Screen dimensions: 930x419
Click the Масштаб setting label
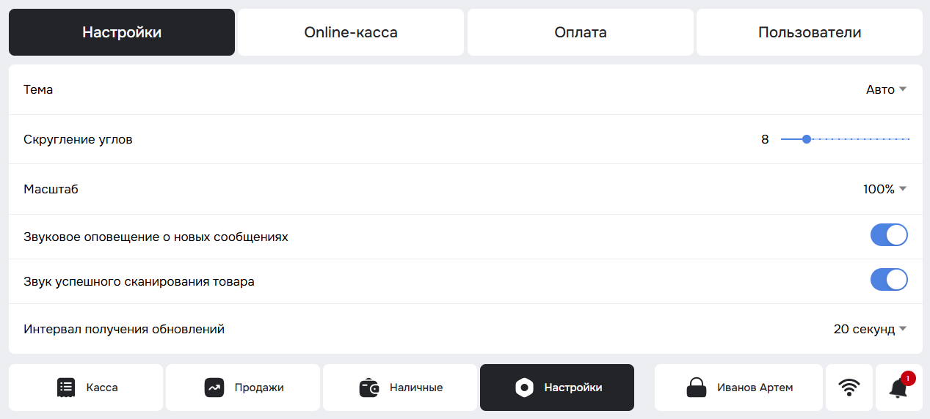(51, 189)
